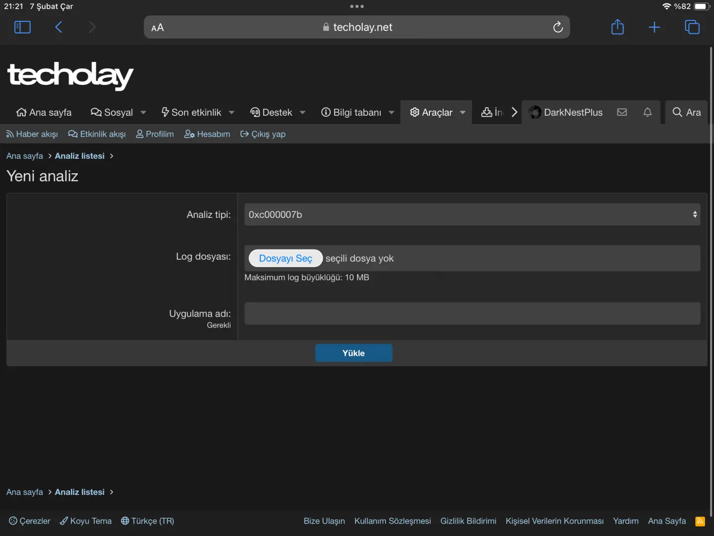Open Koyu Tema style chooser
714x536 pixels.
(85, 521)
